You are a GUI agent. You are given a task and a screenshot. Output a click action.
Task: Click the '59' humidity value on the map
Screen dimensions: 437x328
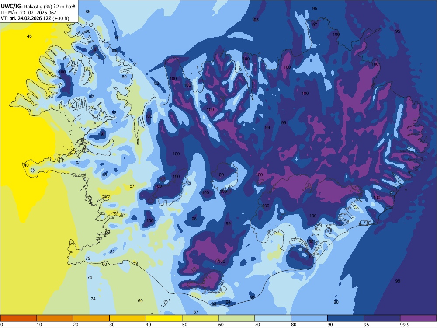click(x=135, y=263)
